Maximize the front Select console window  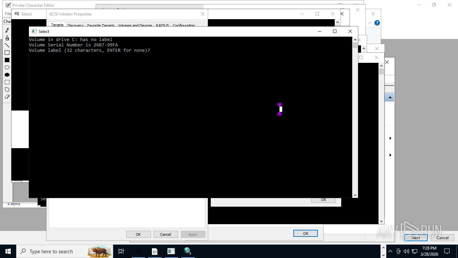[334, 31]
